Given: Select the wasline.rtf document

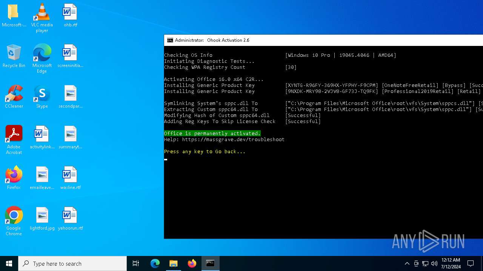Looking at the screenshot, I should (70, 178).
